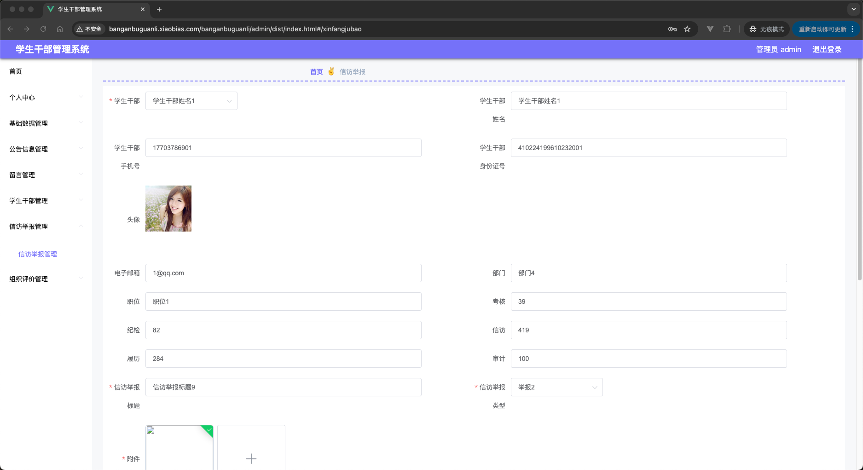Expand the 学生干部管理 sidebar menu
This screenshot has height=470, width=863.
coord(46,200)
